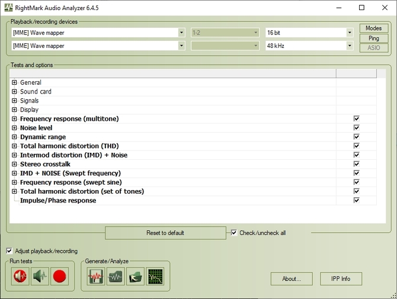397x299 pixels.
Task: Expand Frequency response (multitone) options
Action: click(x=14, y=118)
